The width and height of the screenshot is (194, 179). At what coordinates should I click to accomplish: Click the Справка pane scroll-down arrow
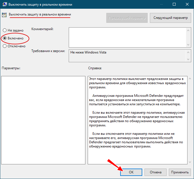click(190, 162)
